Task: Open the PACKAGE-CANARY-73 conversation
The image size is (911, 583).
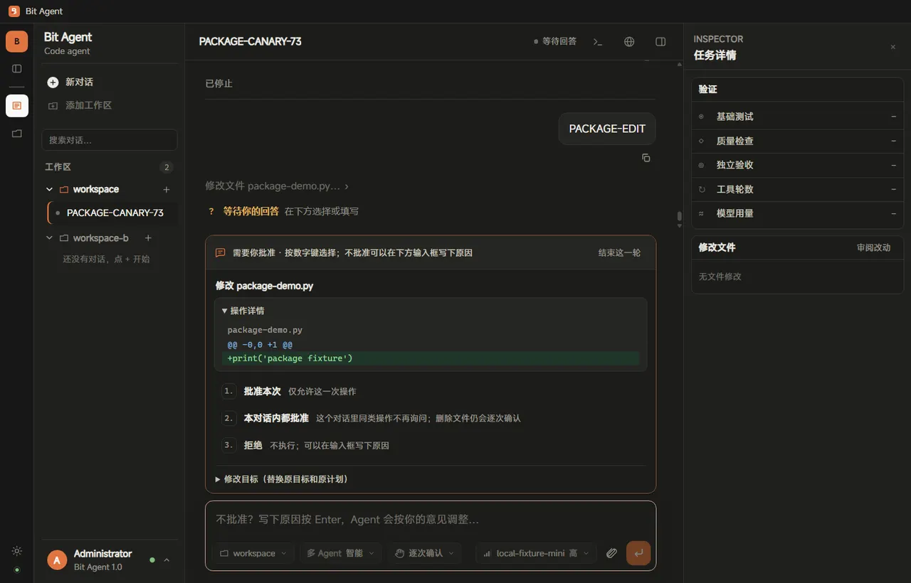Action: (113, 213)
